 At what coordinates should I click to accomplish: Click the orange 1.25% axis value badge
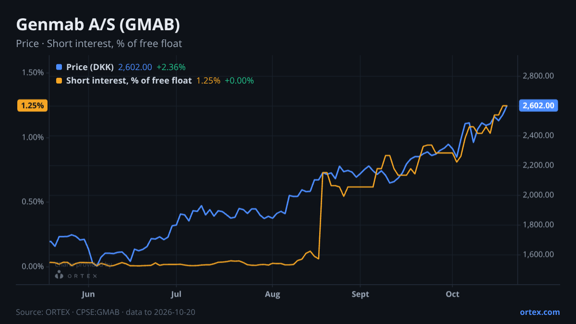click(33, 106)
